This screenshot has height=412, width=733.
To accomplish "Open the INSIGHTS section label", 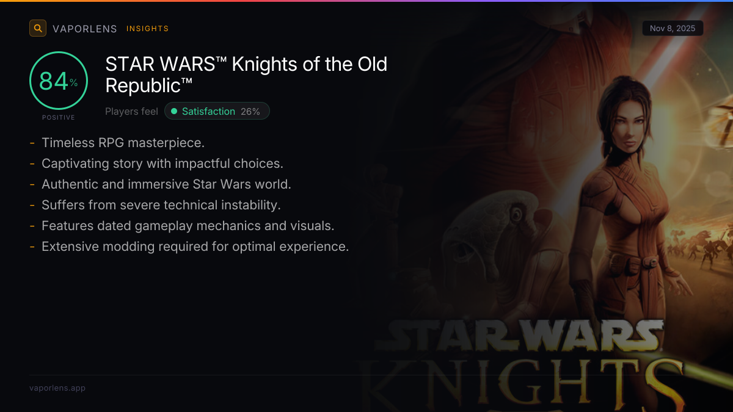I will click(x=147, y=29).
